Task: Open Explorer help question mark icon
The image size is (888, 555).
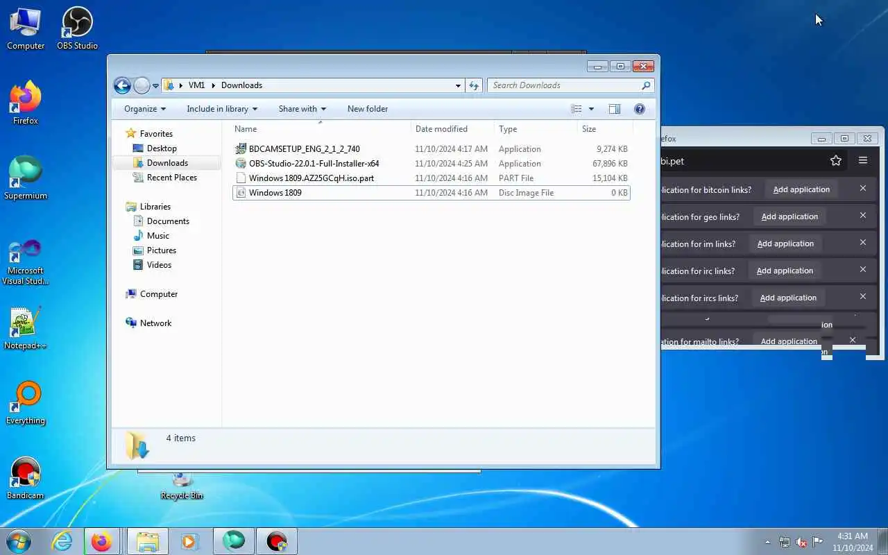Action: pos(640,109)
